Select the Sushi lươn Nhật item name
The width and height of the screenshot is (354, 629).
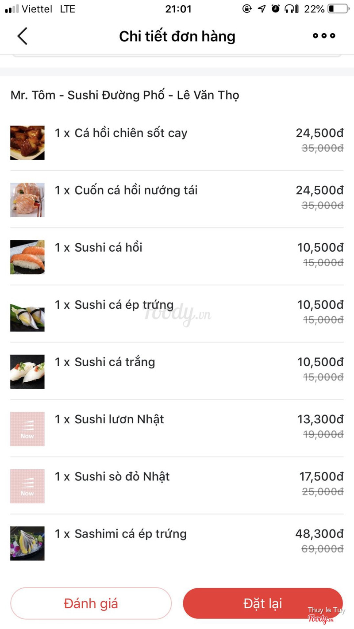tap(119, 419)
